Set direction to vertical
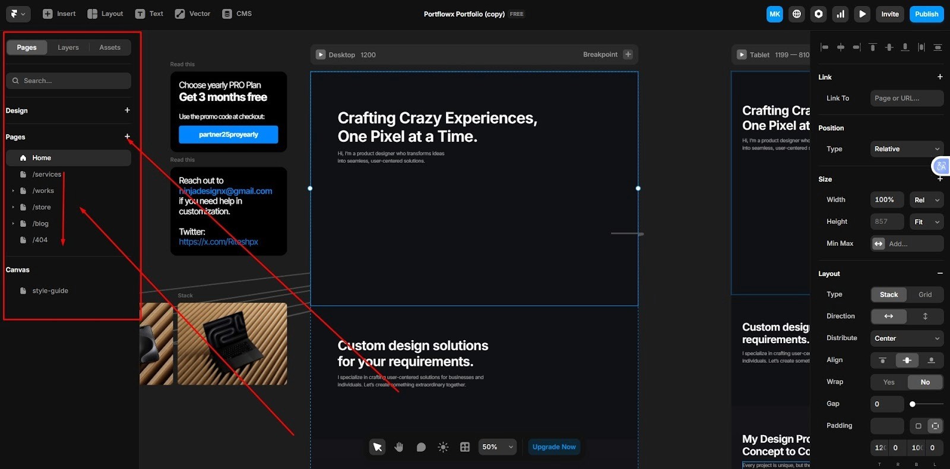 tap(925, 316)
